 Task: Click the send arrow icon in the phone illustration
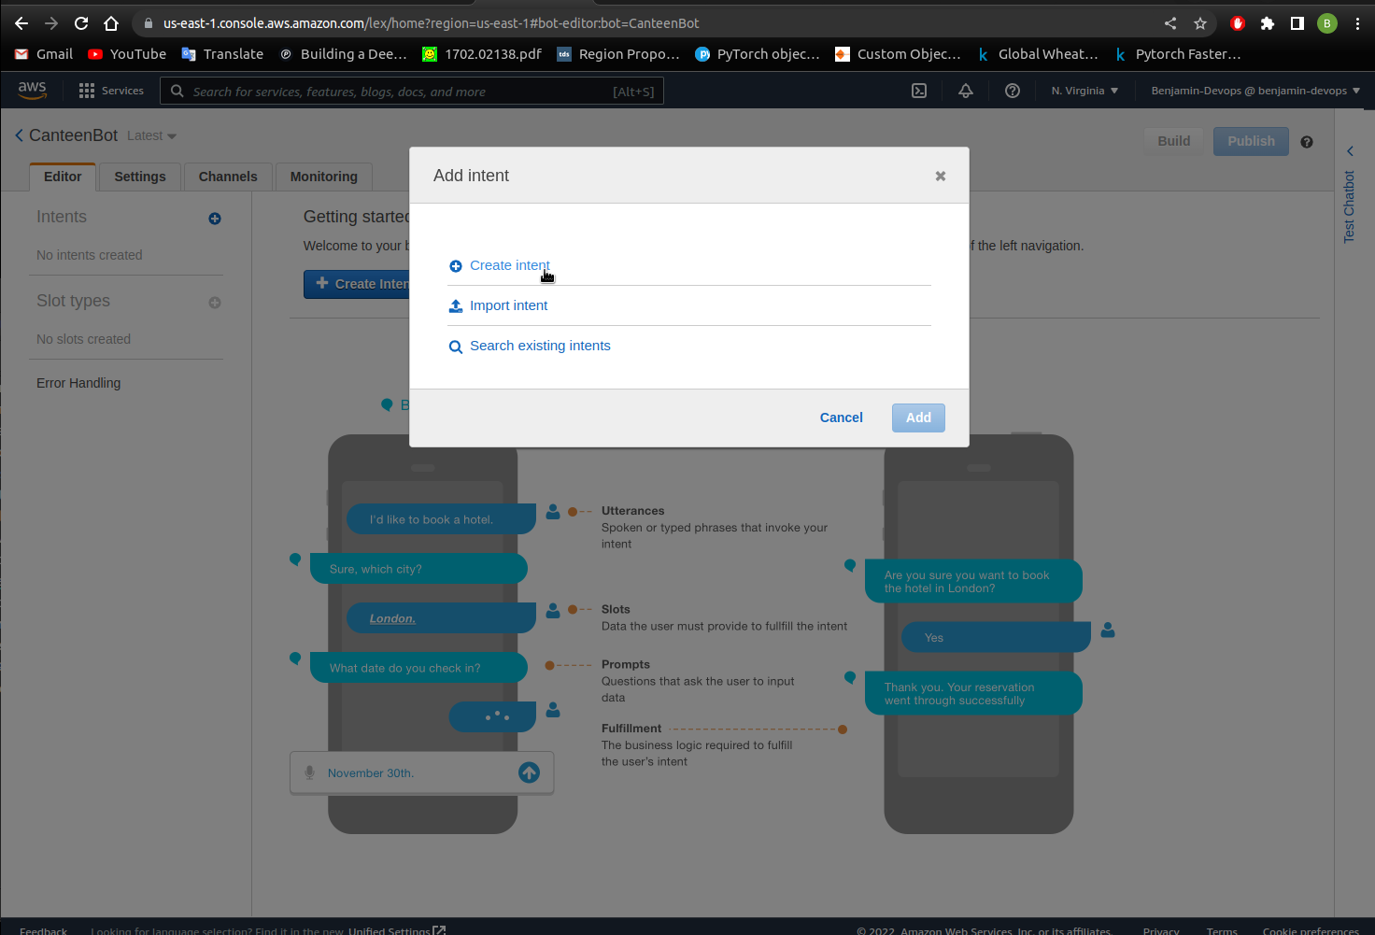point(529,772)
